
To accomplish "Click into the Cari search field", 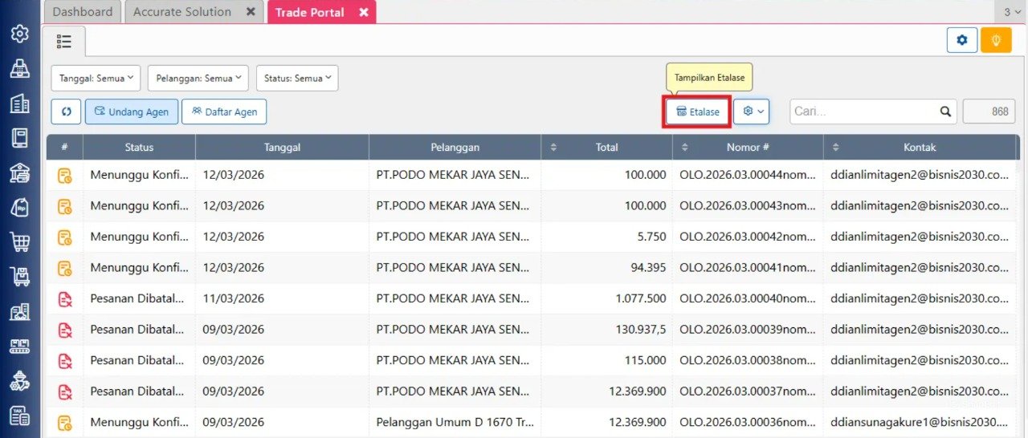I will [x=863, y=112].
